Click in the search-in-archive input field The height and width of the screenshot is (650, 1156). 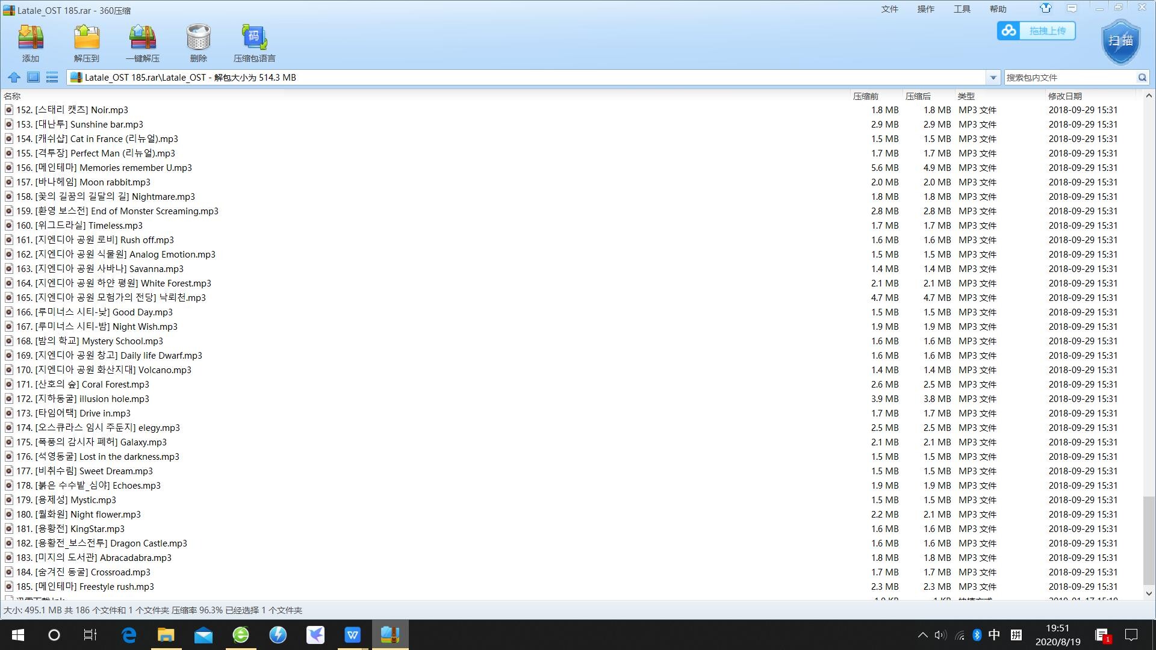pyautogui.click(x=1069, y=78)
